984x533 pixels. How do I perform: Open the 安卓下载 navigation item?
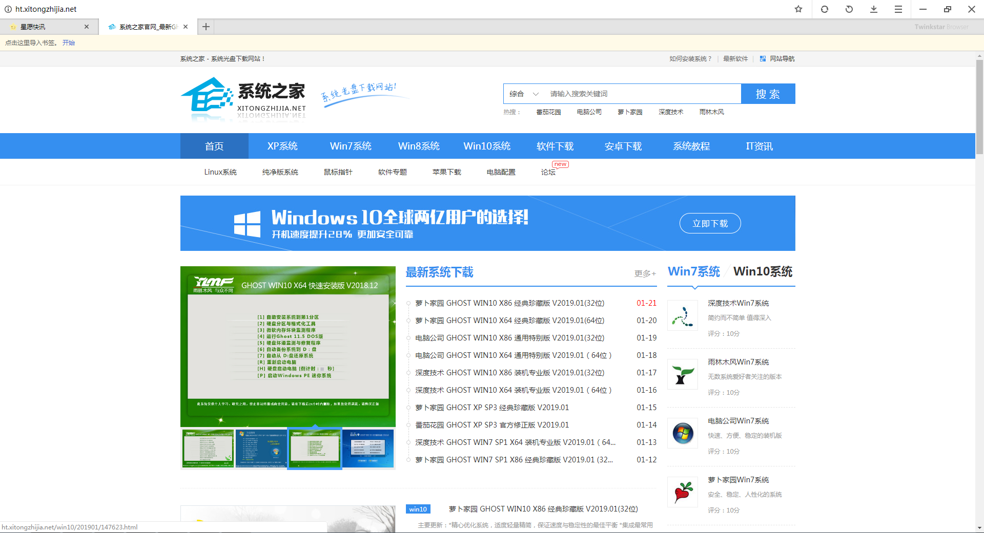pos(623,146)
